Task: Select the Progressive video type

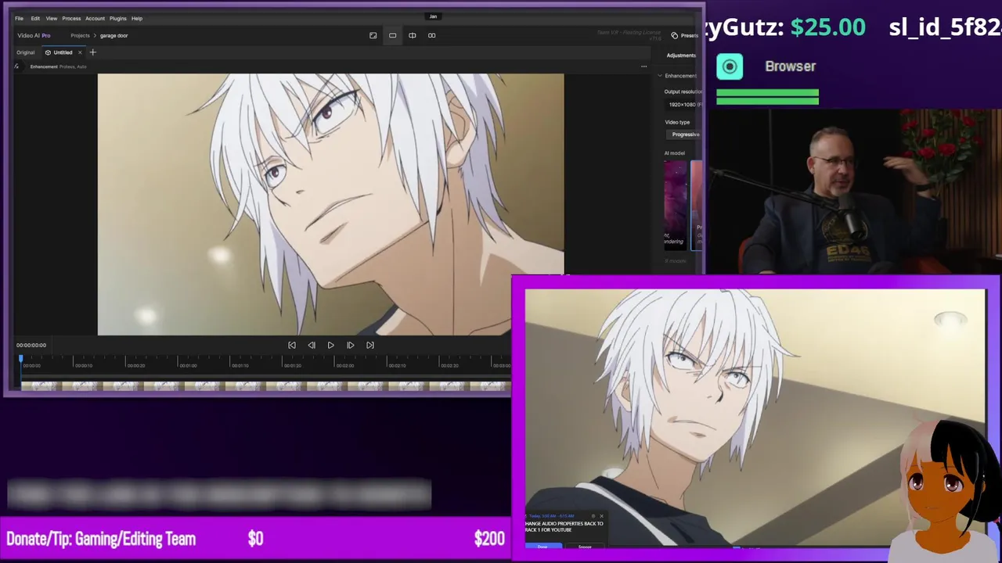Action: coord(685,134)
